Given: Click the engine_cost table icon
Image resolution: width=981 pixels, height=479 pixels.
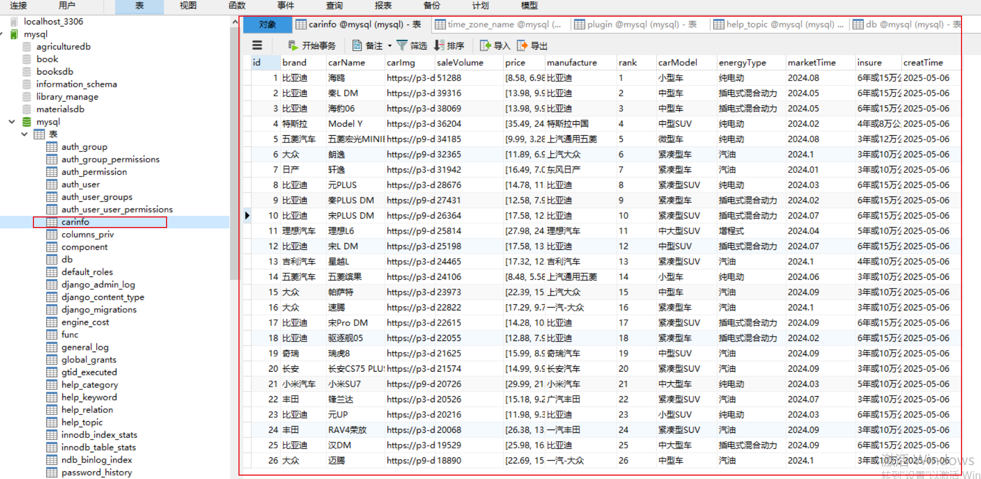Looking at the screenshot, I should click(x=52, y=322).
